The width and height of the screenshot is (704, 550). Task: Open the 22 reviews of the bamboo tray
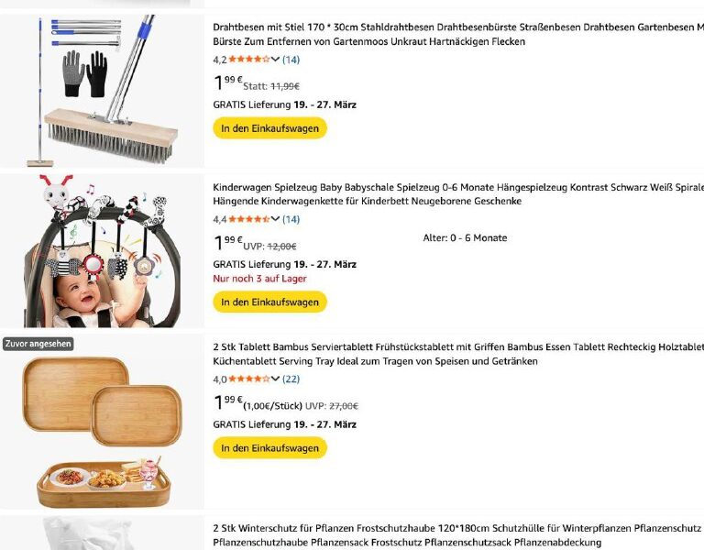point(291,379)
